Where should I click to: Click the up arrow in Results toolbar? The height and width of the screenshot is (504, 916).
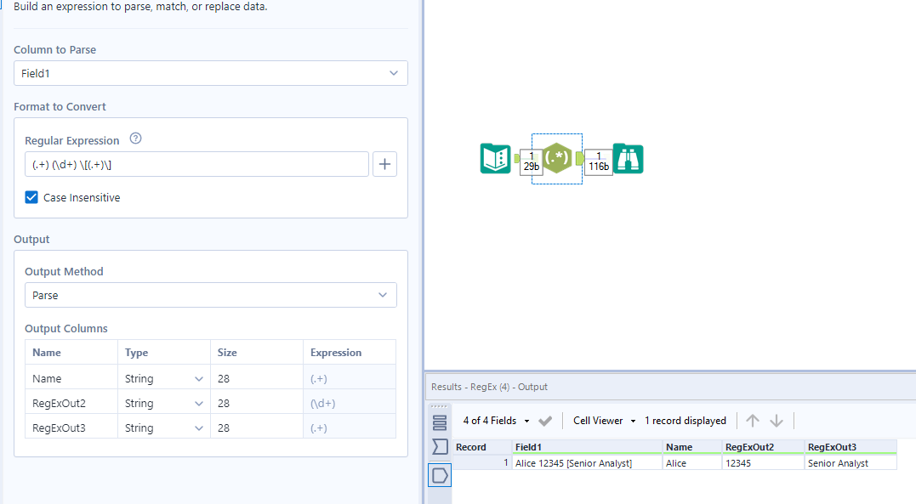(x=752, y=420)
